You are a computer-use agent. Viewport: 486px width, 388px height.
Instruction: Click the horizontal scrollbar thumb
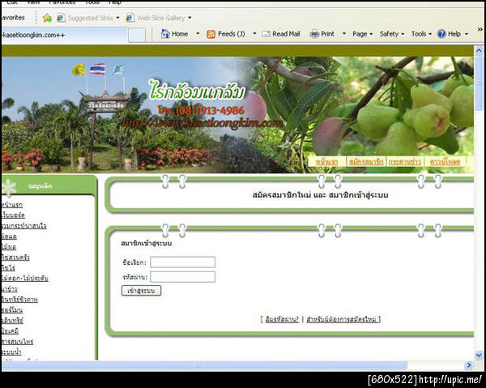point(204,365)
